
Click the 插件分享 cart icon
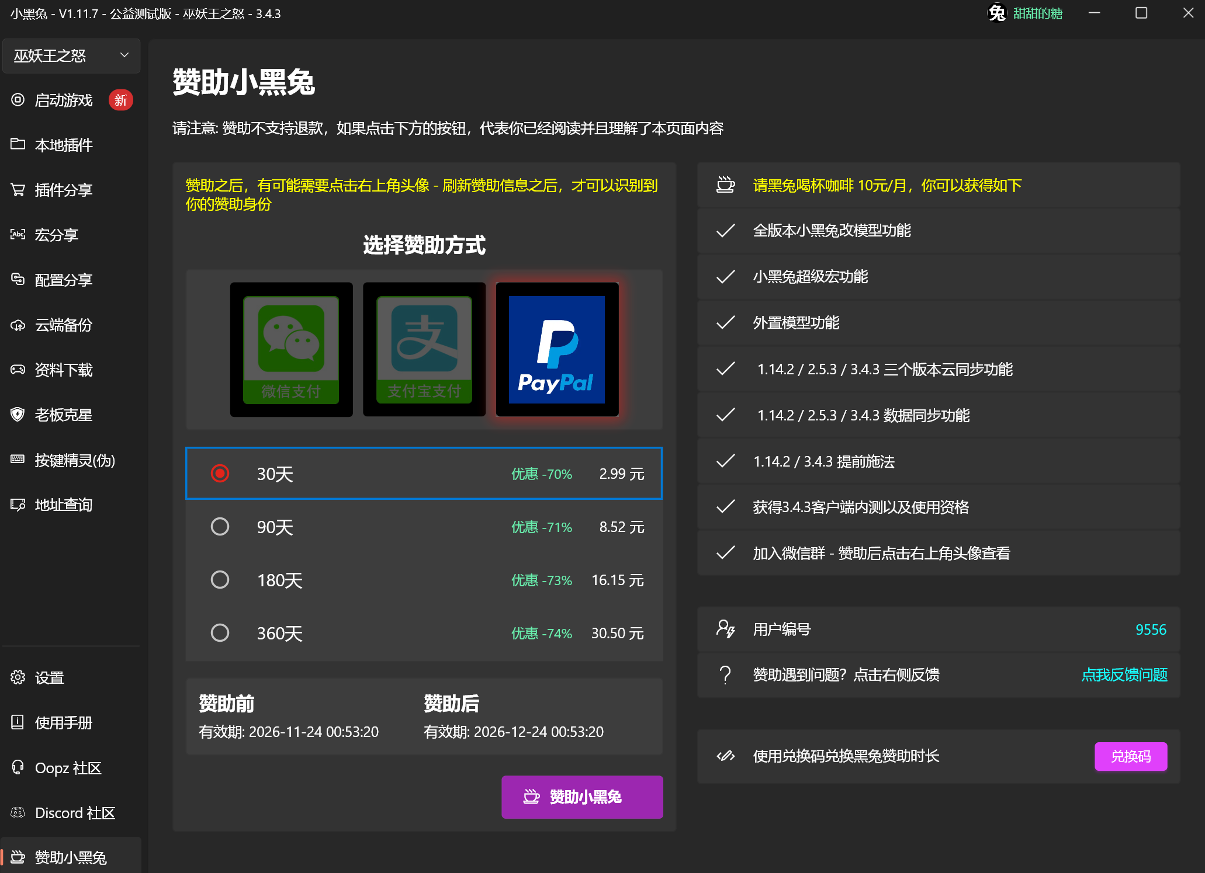18,190
